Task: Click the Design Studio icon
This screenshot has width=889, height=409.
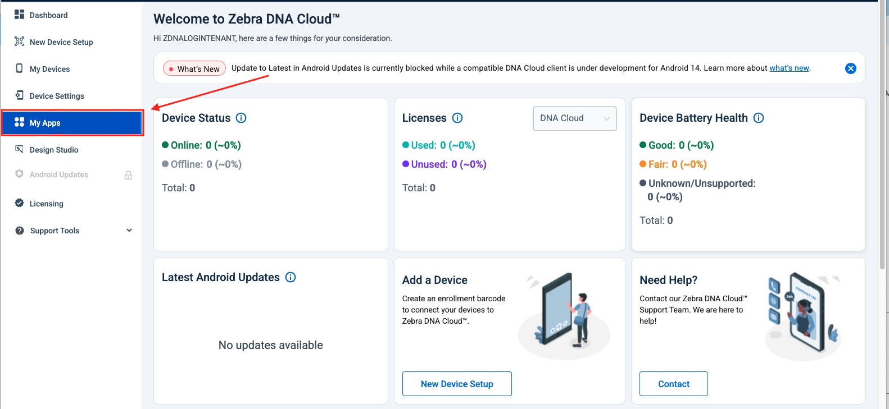Action: pyautogui.click(x=19, y=149)
